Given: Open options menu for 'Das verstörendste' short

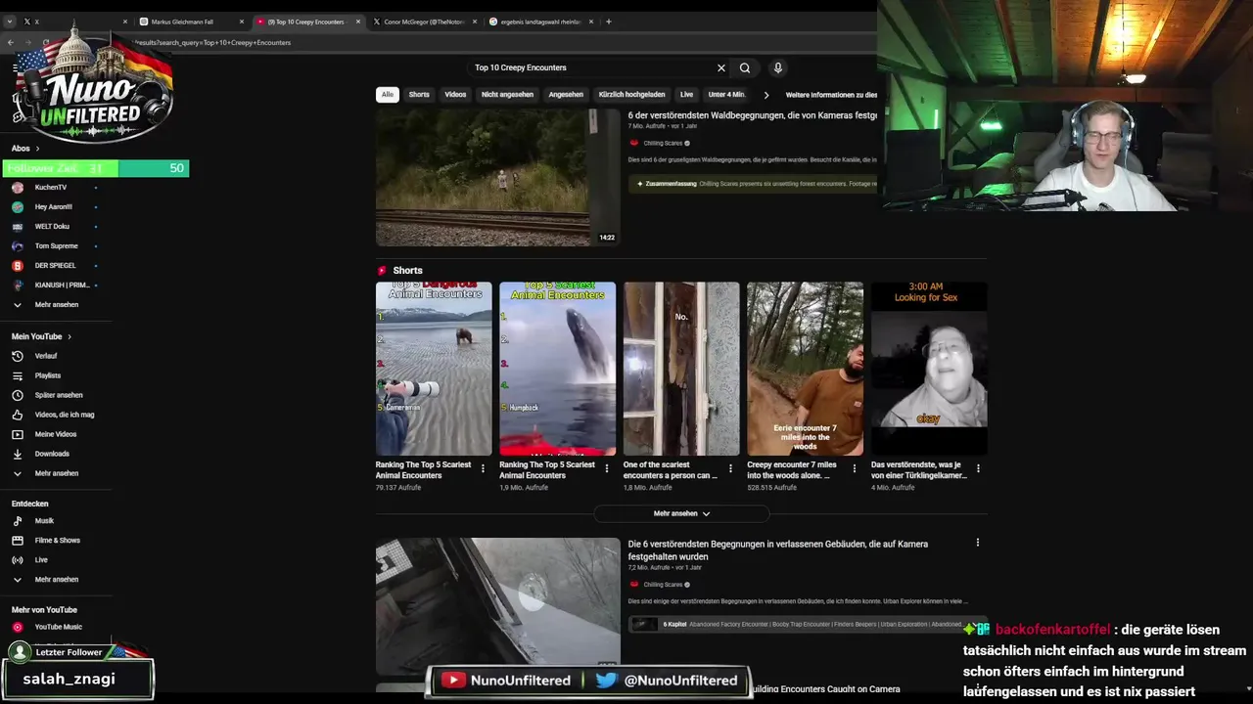Looking at the screenshot, I should coord(978,468).
